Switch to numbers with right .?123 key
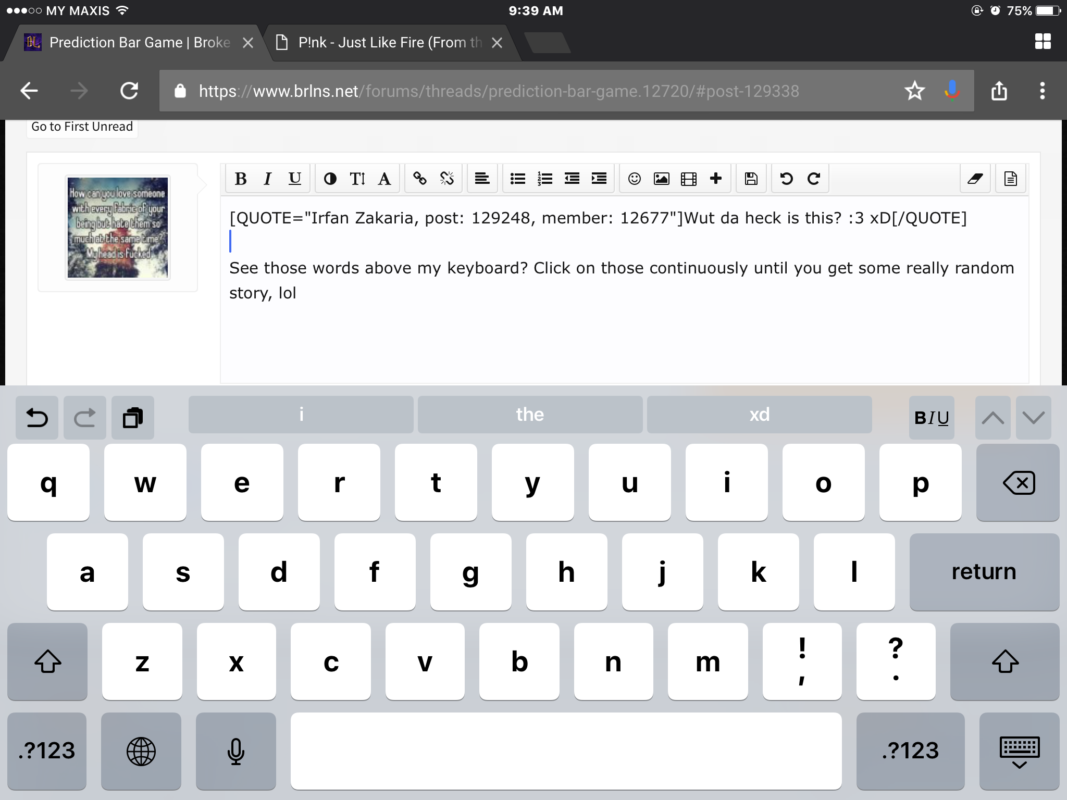The height and width of the screenshot is (800, 1067). click(x=911, y=751)
